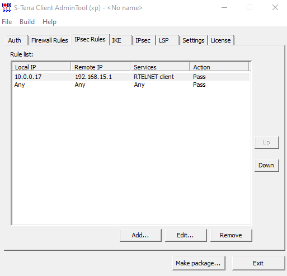Open the Help menu

coord(49,22)
